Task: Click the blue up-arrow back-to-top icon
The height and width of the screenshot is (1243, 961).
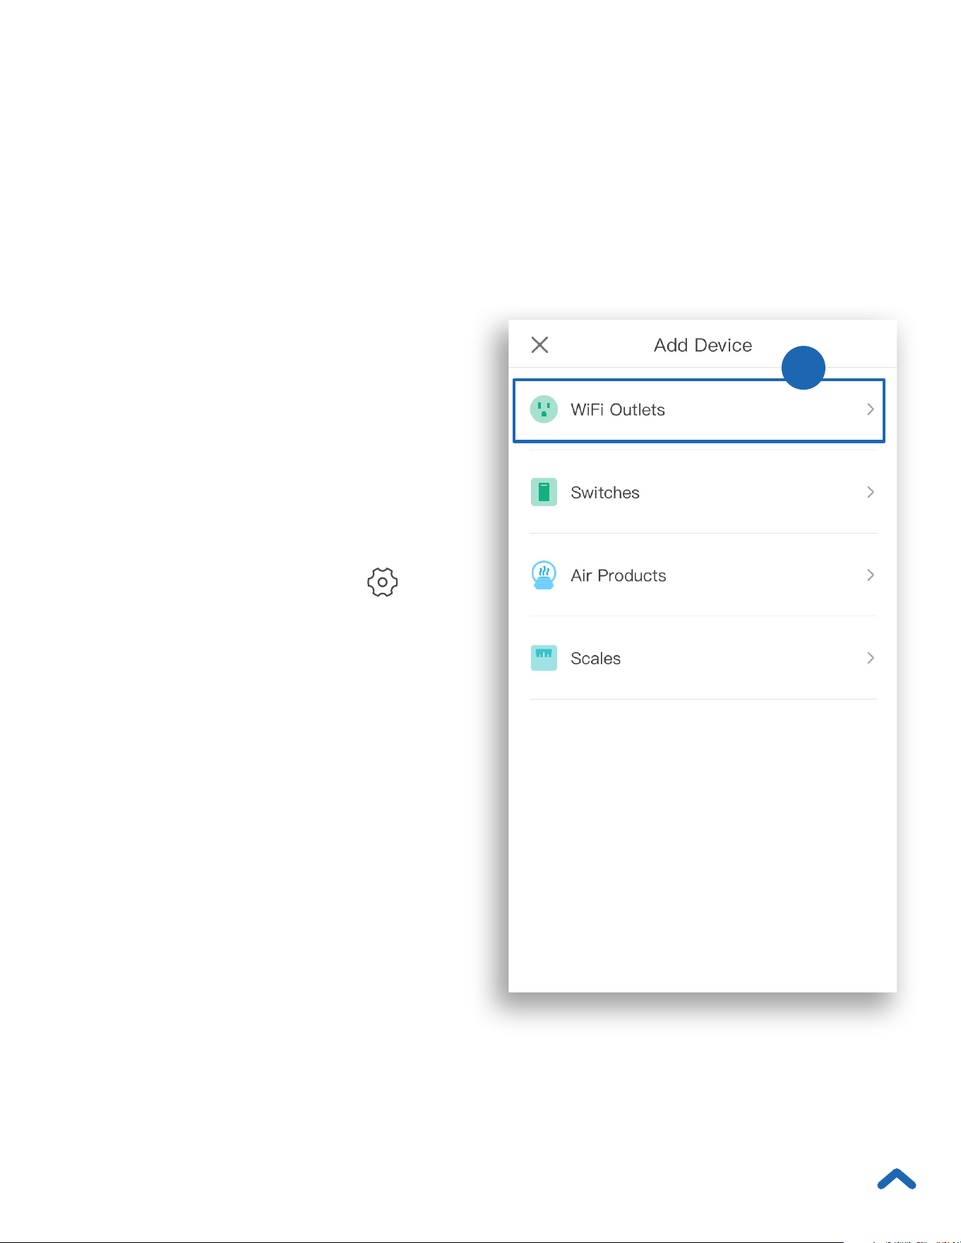Action: pos(897,1179)
